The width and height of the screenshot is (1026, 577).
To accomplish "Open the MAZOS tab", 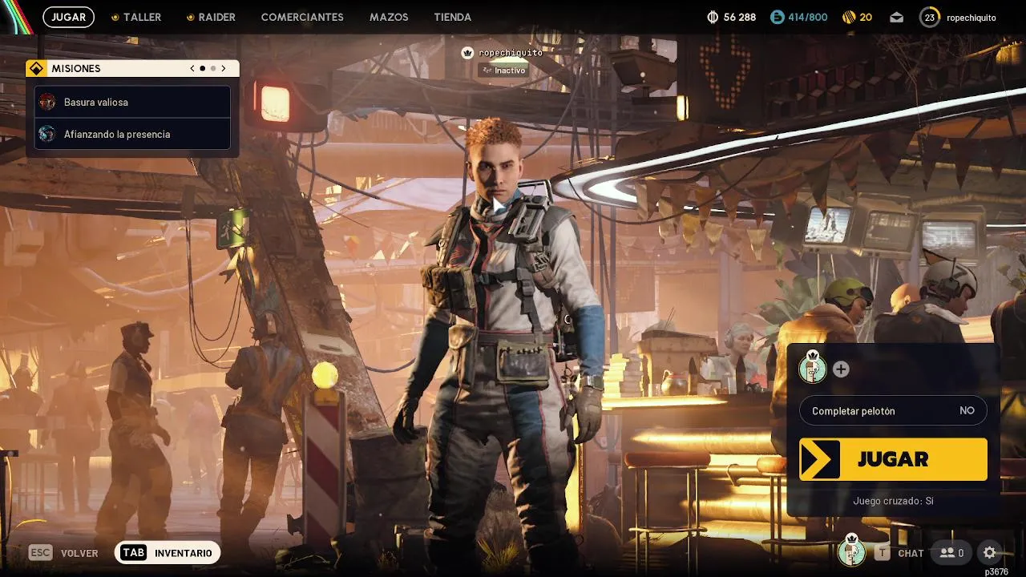I will click(389, 17).
